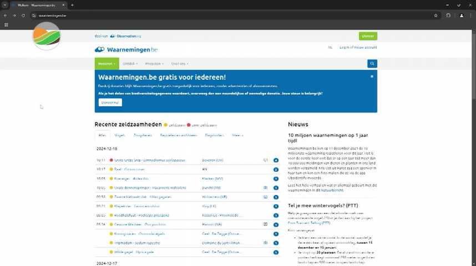Viewport: 476px width, 266px height.
Task: Bookmark this page with the star icon
Action: (436, 16)
